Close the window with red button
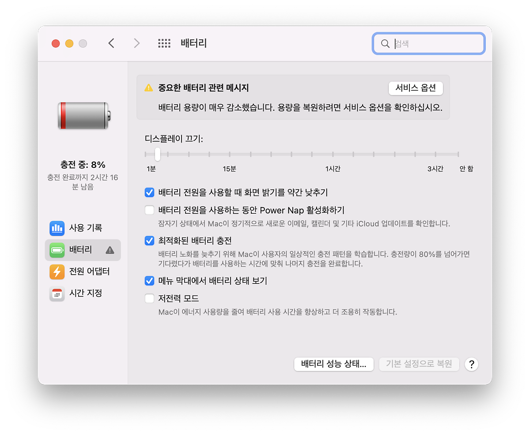Screen dimensions: 530x435 tap(56, 43)
